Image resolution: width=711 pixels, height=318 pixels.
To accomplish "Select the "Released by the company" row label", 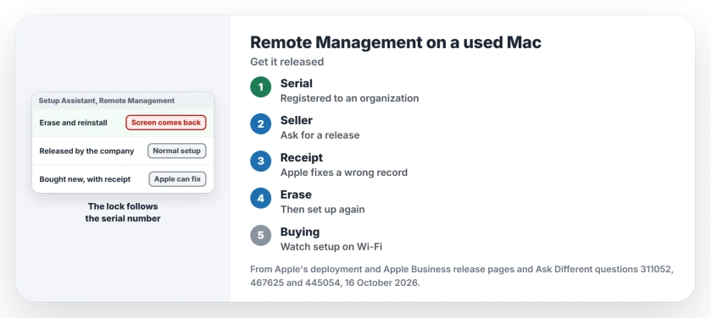I will click(86, 151).
